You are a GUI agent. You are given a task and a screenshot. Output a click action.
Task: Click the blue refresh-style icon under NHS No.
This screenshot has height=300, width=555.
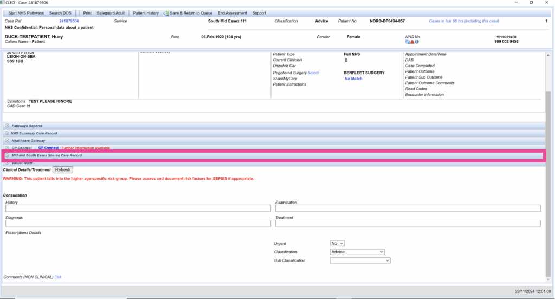pyautogui.click(x=408, y=42)
